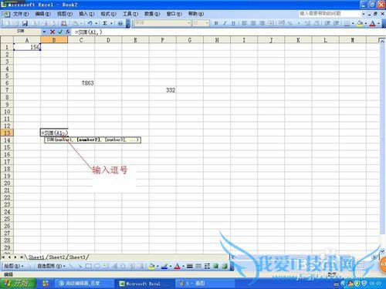386x289 pixels.
Task: Select cell with value 7863
Action: coord(81,83)
